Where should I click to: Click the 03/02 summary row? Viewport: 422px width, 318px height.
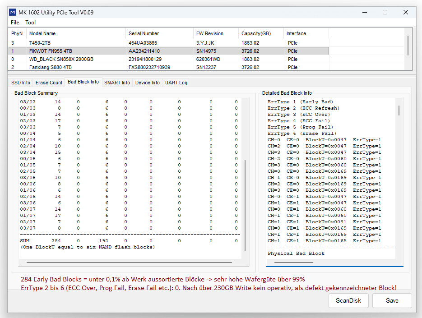tap(129, 102)
